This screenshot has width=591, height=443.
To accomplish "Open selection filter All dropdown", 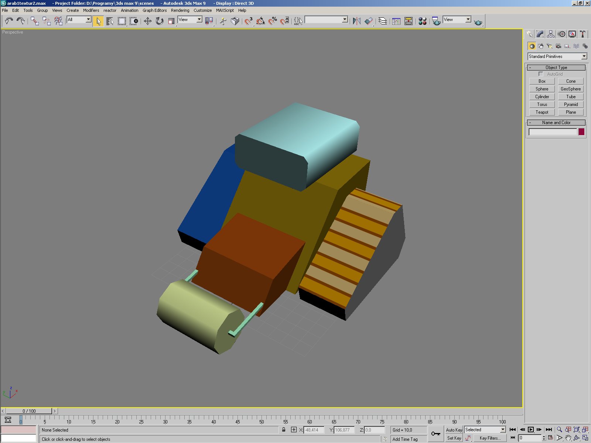I will (x=79, y=20).
